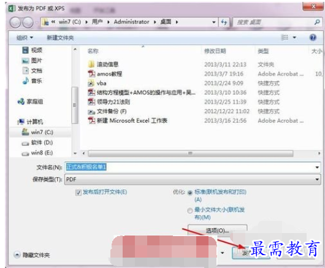Viewport: 325px width, 268px height.
Task: Click 用户 in breadcrumb path
Action: point(97,21)
